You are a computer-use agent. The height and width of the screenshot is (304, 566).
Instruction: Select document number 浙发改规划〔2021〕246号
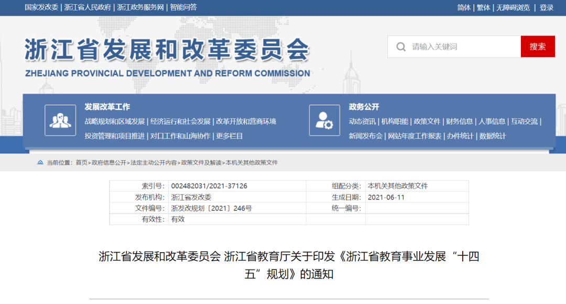[212, 208]
